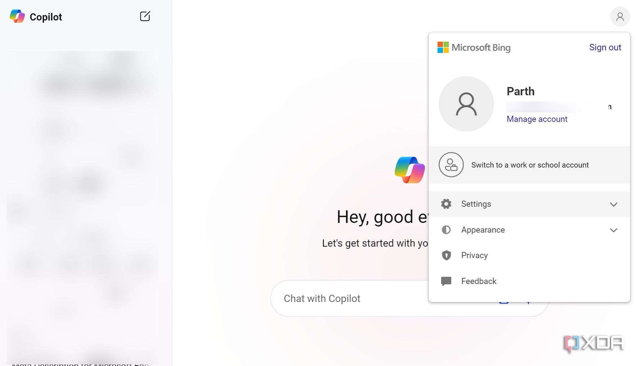Screen dimensions: 636x366
Task: Switch to a work or school account
Action: (x=529, y=165)
